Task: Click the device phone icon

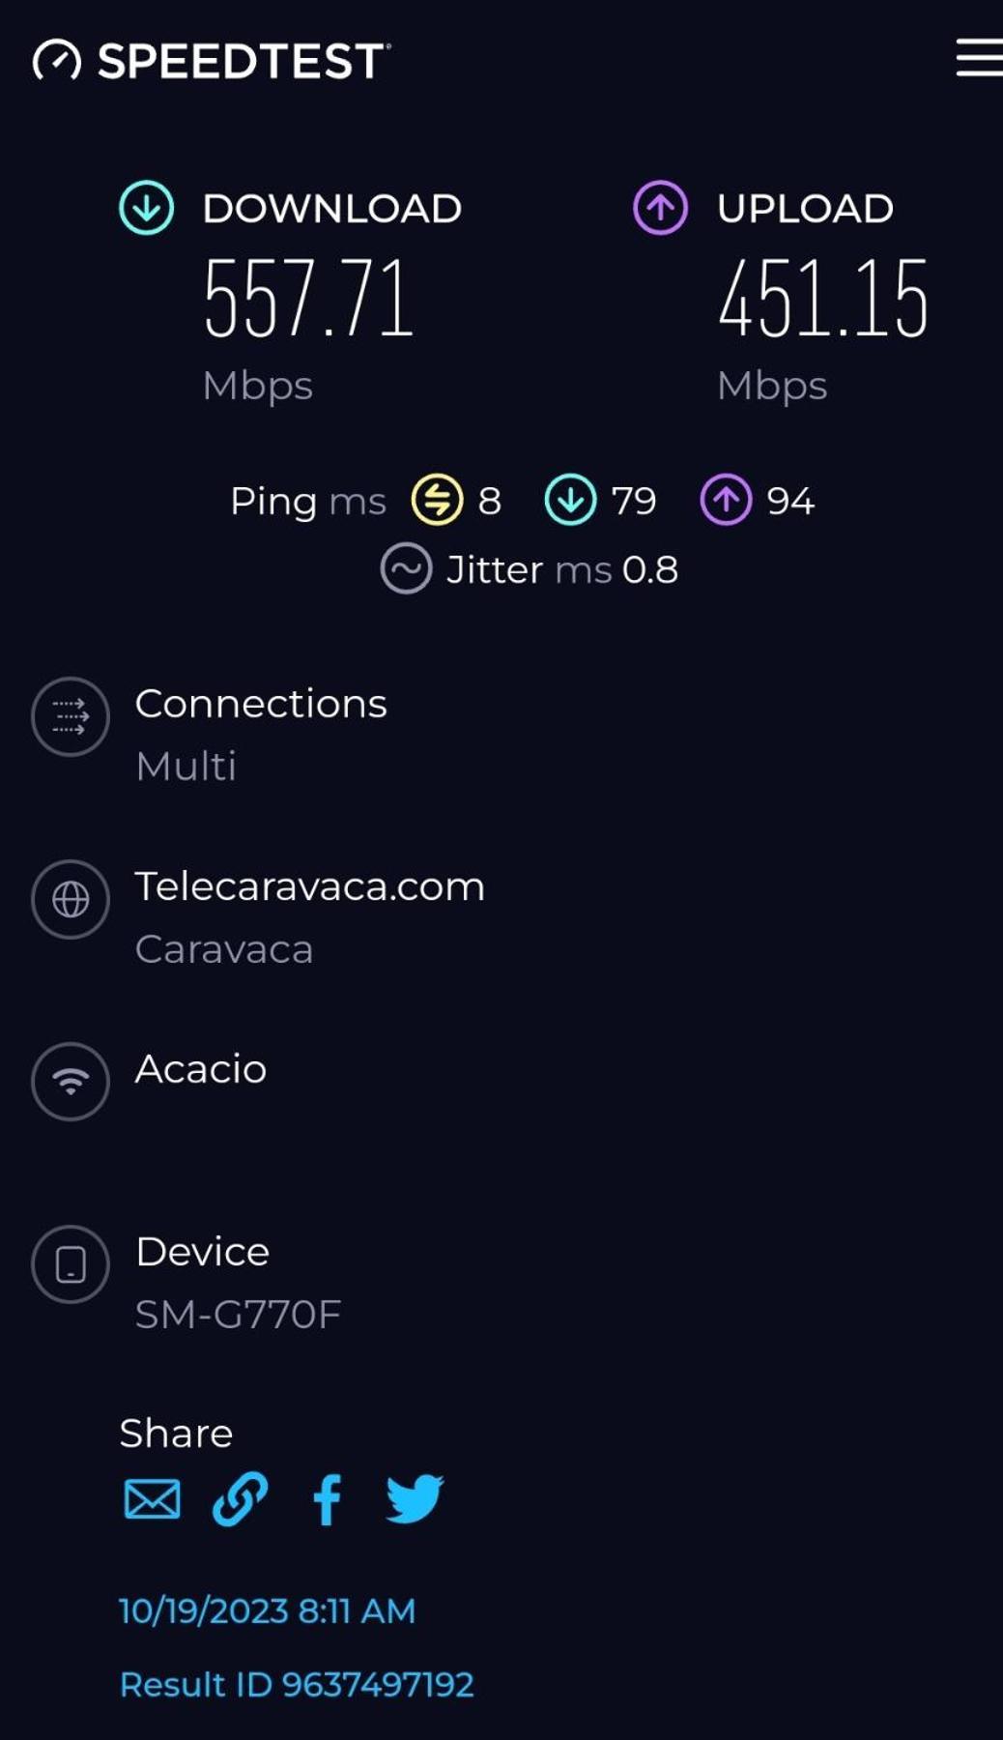Action: point(71,1264)
